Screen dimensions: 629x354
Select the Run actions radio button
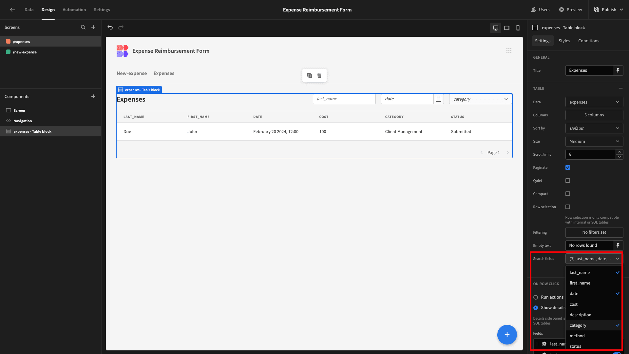point(536,297)
